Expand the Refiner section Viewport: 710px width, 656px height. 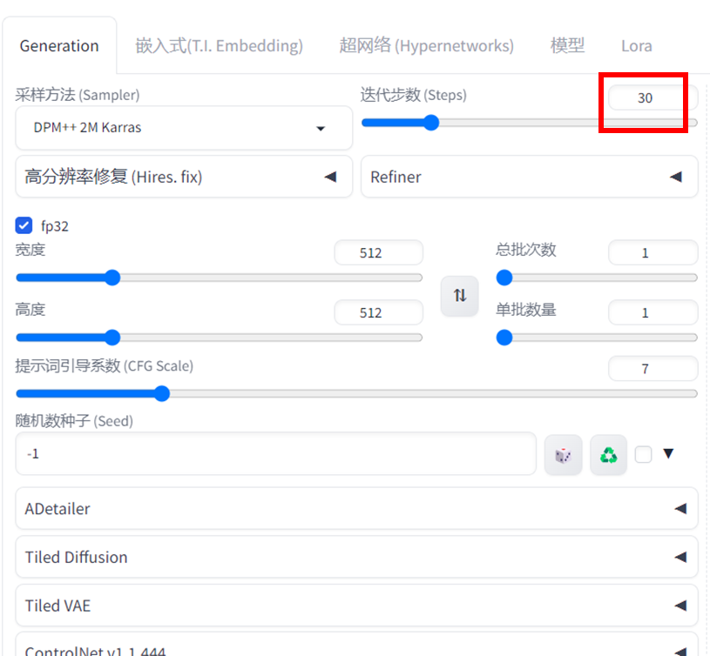(x=530, y=177)
